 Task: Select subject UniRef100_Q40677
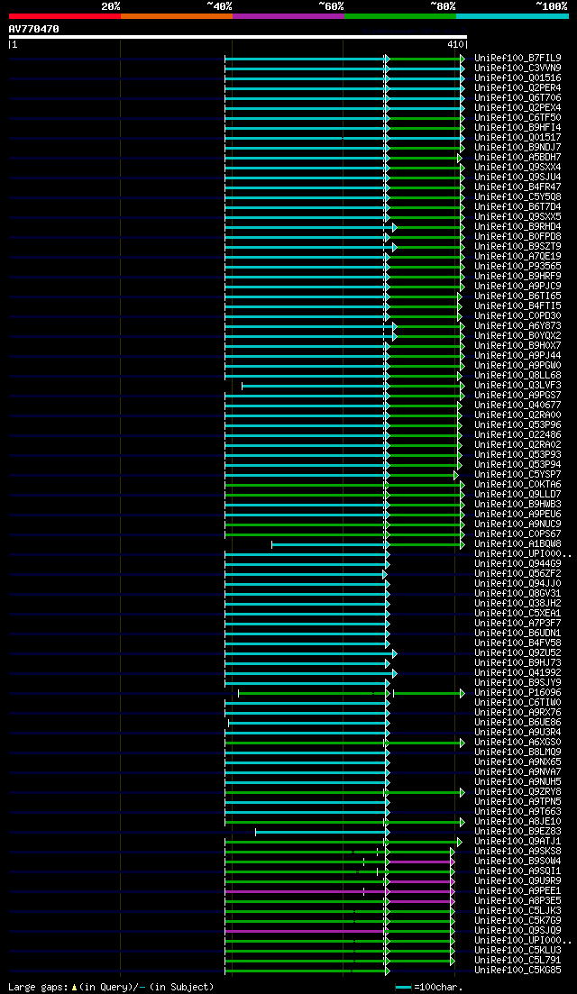pyautogui.click(x=517, y=406)
